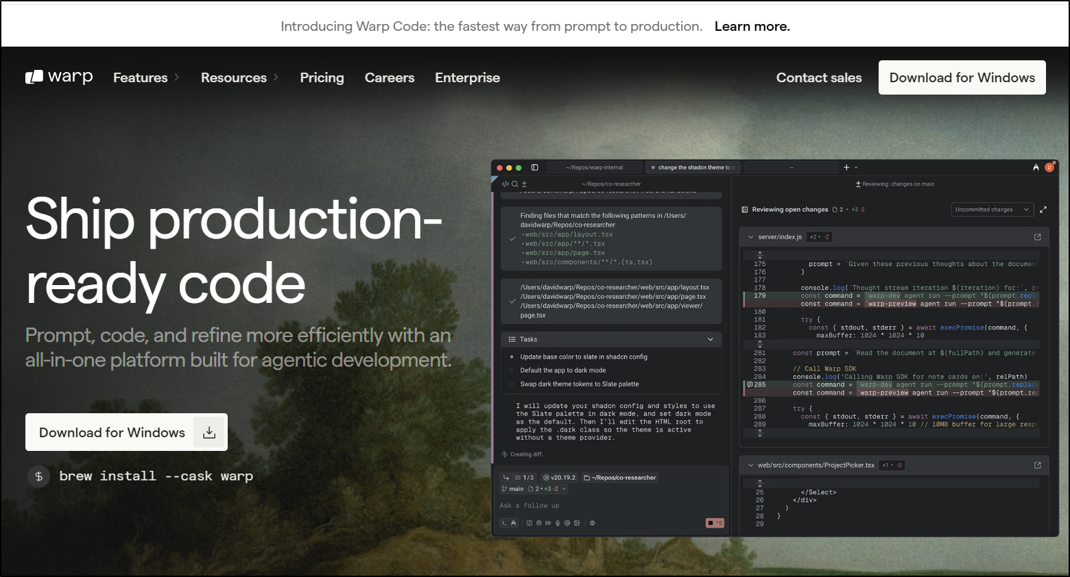Open server/index.js via its external-link icon
This screenshot has height=577, width=1070.
1037,237
